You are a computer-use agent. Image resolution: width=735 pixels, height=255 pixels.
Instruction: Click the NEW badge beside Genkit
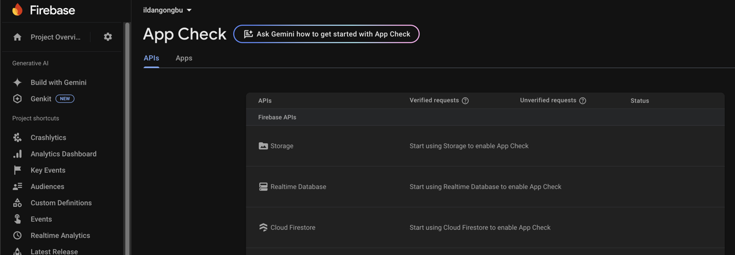pos(65,99)
